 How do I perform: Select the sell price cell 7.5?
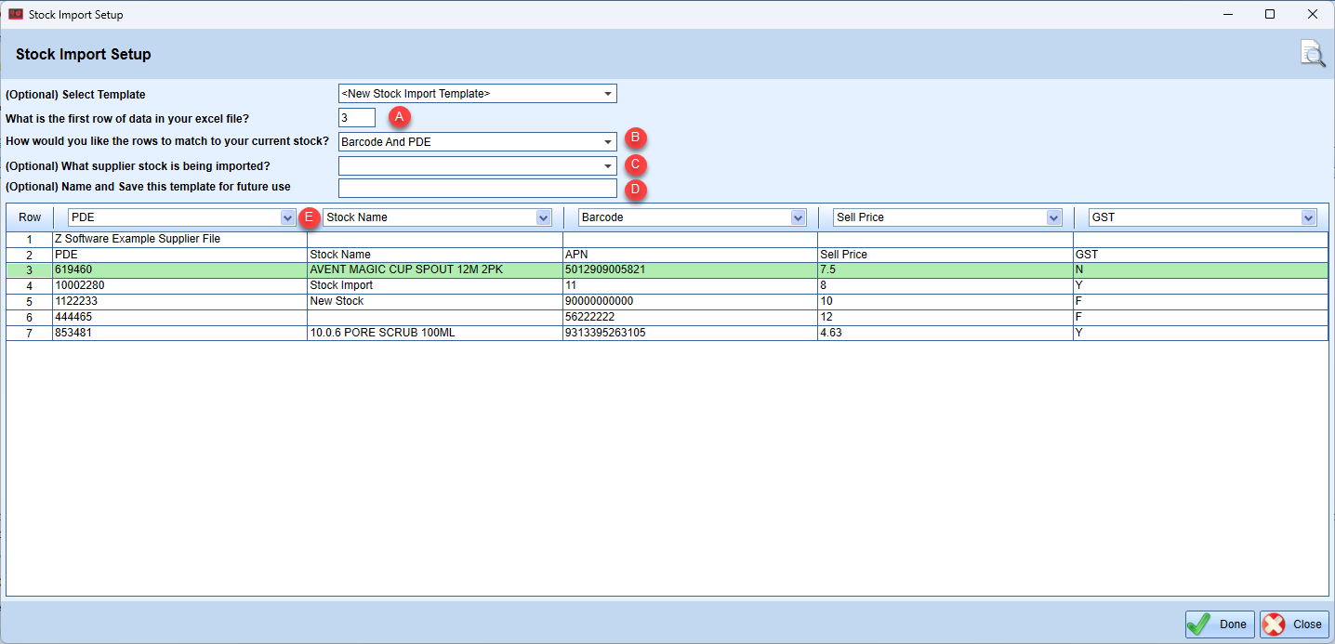point(945,269)
